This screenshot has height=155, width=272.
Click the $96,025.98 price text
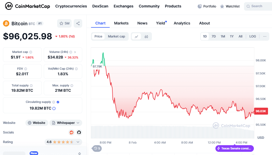tap(27, 36)
